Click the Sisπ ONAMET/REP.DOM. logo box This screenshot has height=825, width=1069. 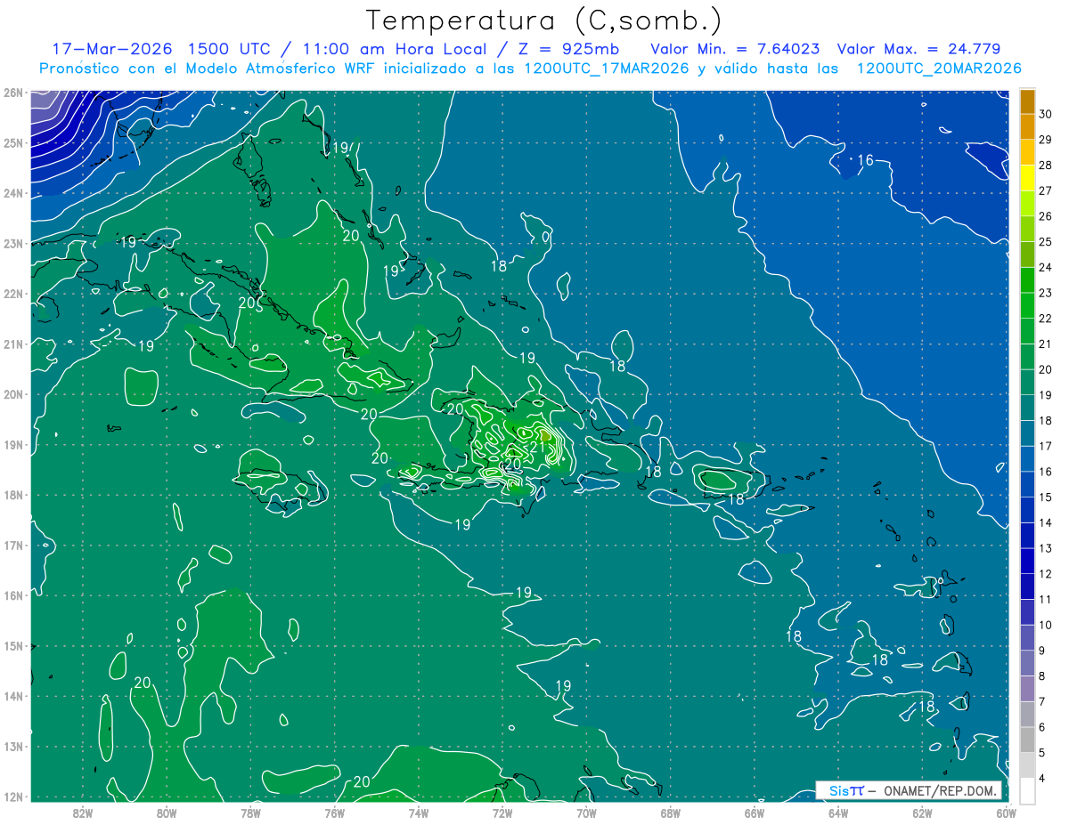coord(909,790)
